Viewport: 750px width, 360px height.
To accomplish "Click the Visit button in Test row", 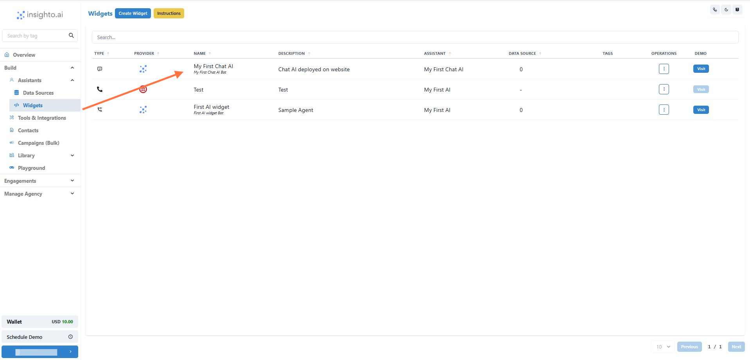I will (x=701, y=89).
